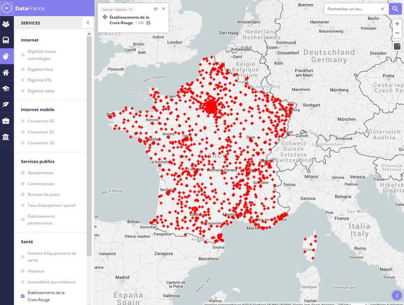This screenshot has width=404, height=305.
Task: Hide the Croix-Rouge layer with eye icon
Action: (157, 9)
